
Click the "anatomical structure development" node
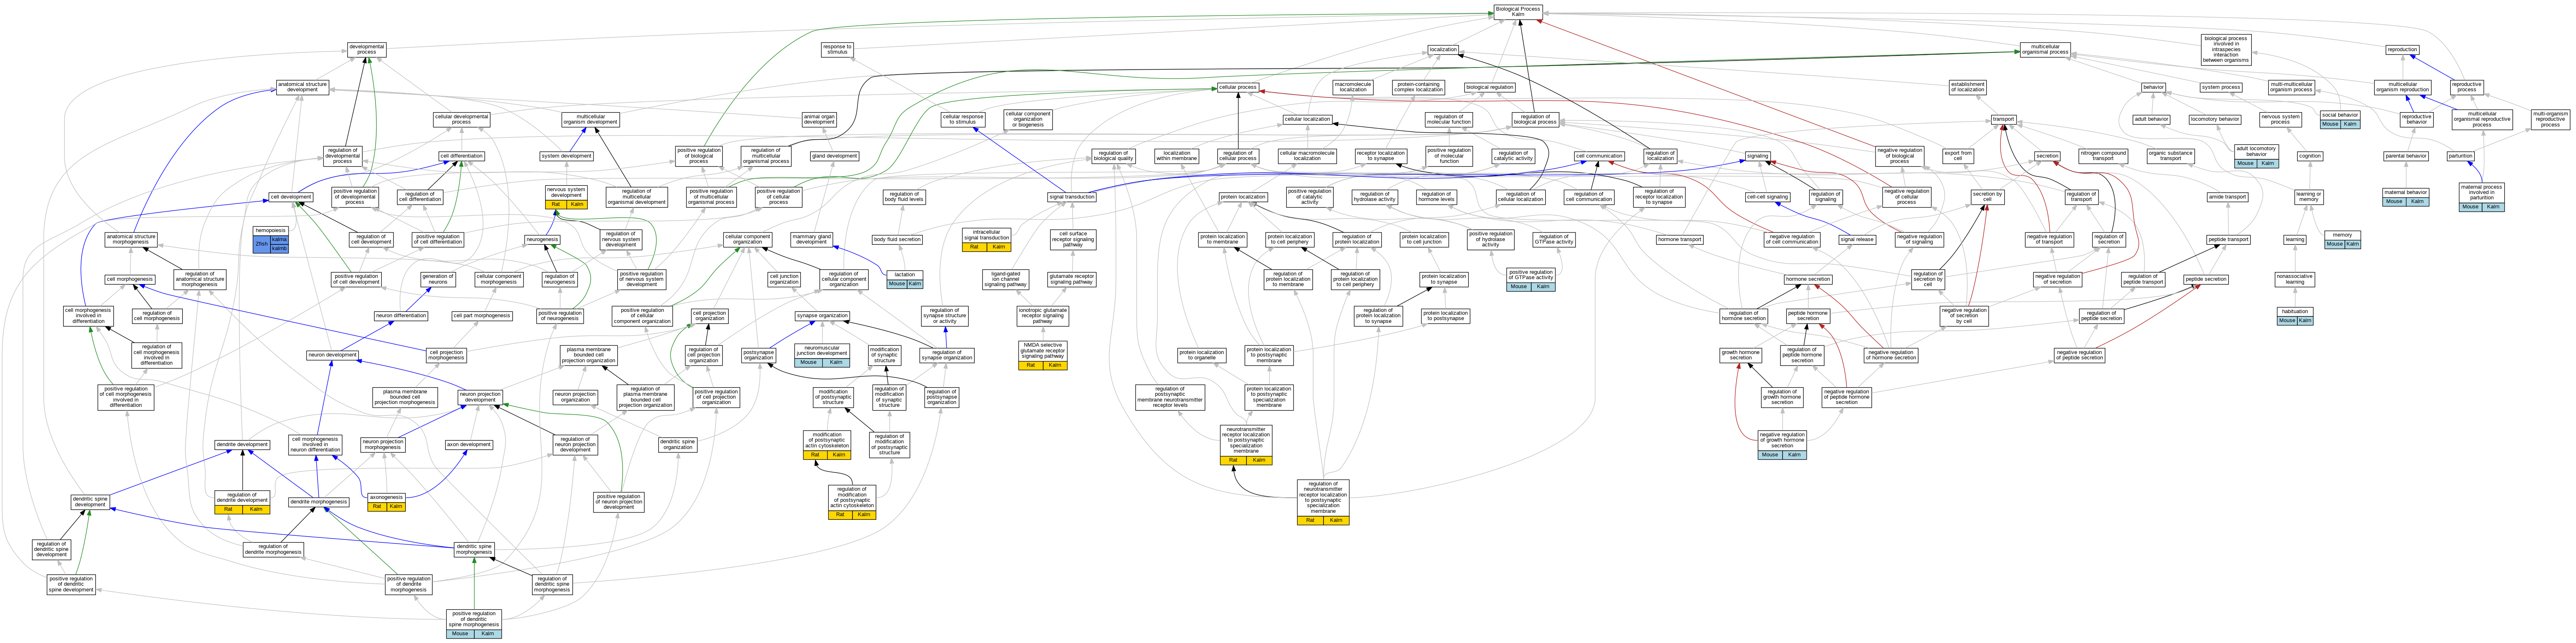click(x=302, y=88)
